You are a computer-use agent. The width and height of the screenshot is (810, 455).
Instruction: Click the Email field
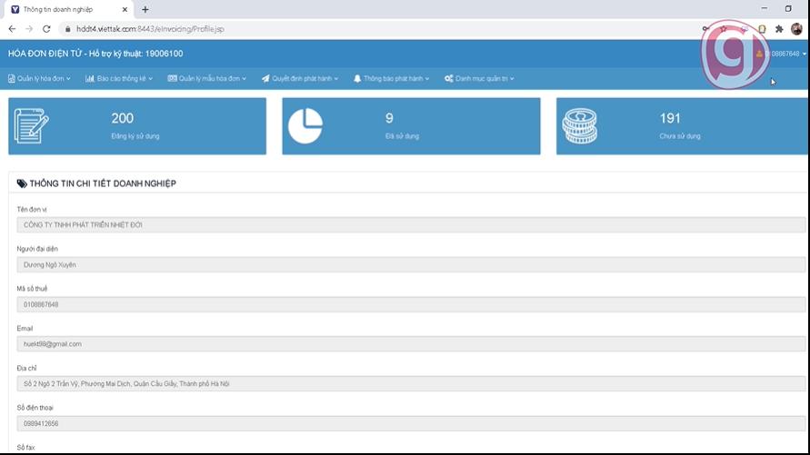coord(411,344)
